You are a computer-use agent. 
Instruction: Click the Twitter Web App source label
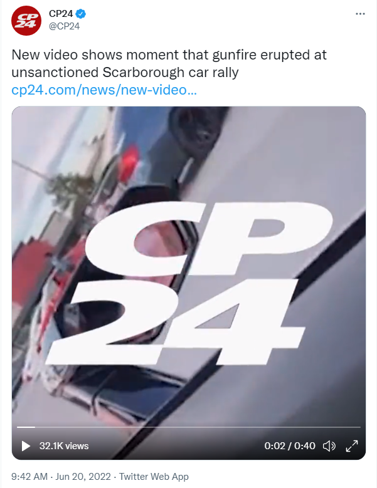(x=154, y=477)
